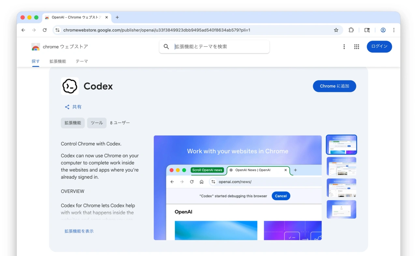This screenshot has height=256, width=417.
Task: Click the search magnifier icon
Action: (166, 47)
